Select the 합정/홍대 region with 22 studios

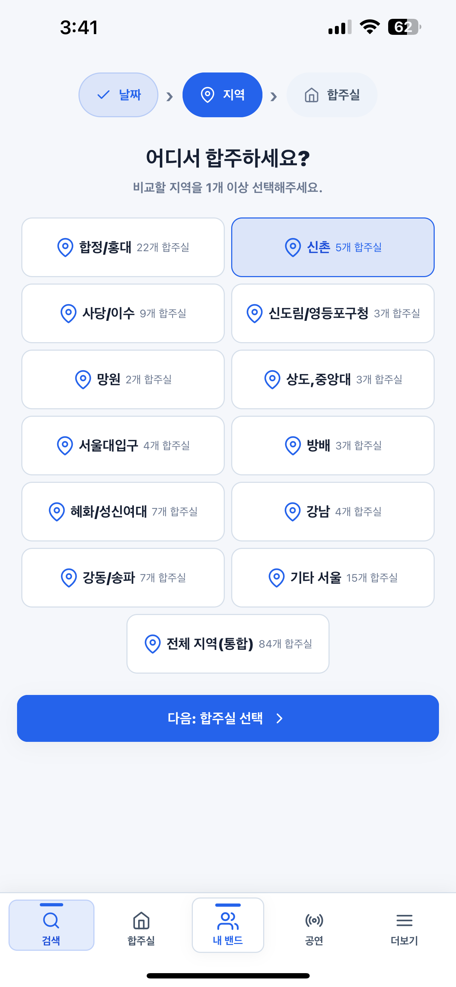pyautogui.click(x=123, y=247)
